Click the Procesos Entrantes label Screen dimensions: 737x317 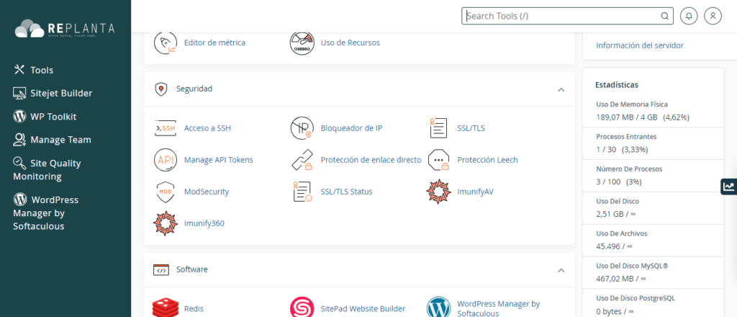tap(626, 137)
